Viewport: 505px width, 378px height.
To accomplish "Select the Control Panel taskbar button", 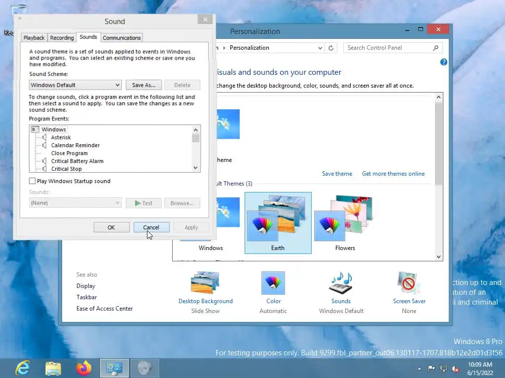I will tap(114, 368).
